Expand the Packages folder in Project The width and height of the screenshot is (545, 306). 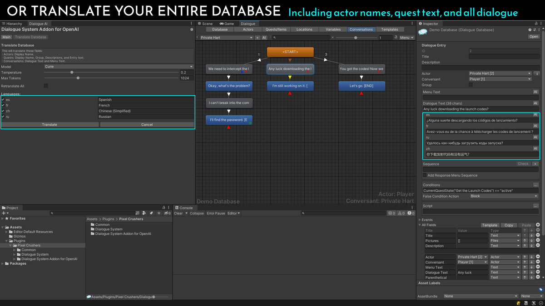pyautogui.click(x=3, y=263)
